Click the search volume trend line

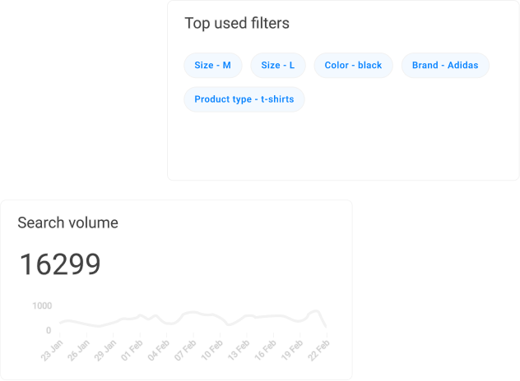coord(189,314)
